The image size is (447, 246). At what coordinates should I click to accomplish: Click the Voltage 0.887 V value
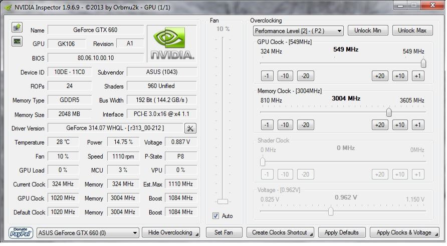(181, 142)
